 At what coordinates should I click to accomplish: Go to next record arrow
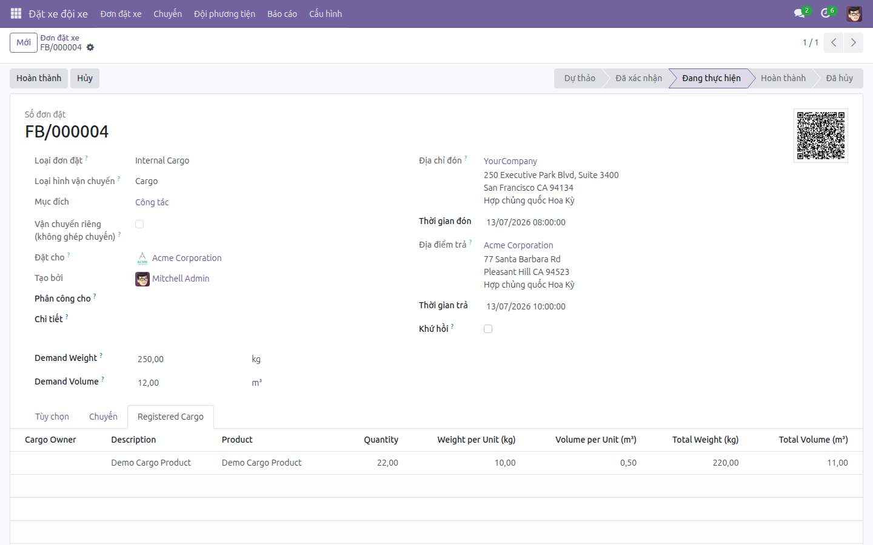853,42
